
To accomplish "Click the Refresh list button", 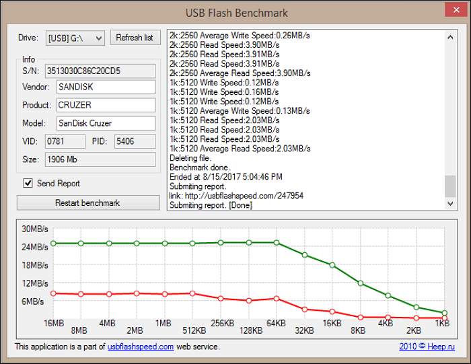I will [135, 38].
